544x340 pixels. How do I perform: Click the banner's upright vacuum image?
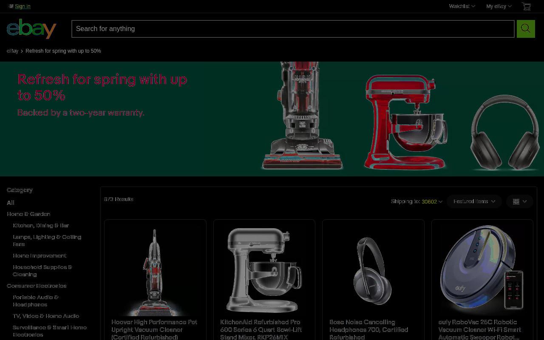click(302, 116)
